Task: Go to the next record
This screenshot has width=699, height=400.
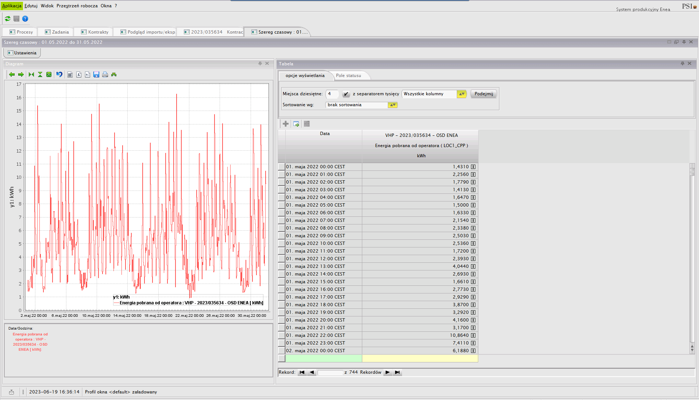Action: point(387,373)
